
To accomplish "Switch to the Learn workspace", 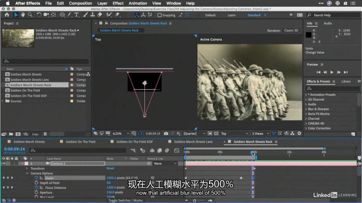I will (x=232, y=15).
